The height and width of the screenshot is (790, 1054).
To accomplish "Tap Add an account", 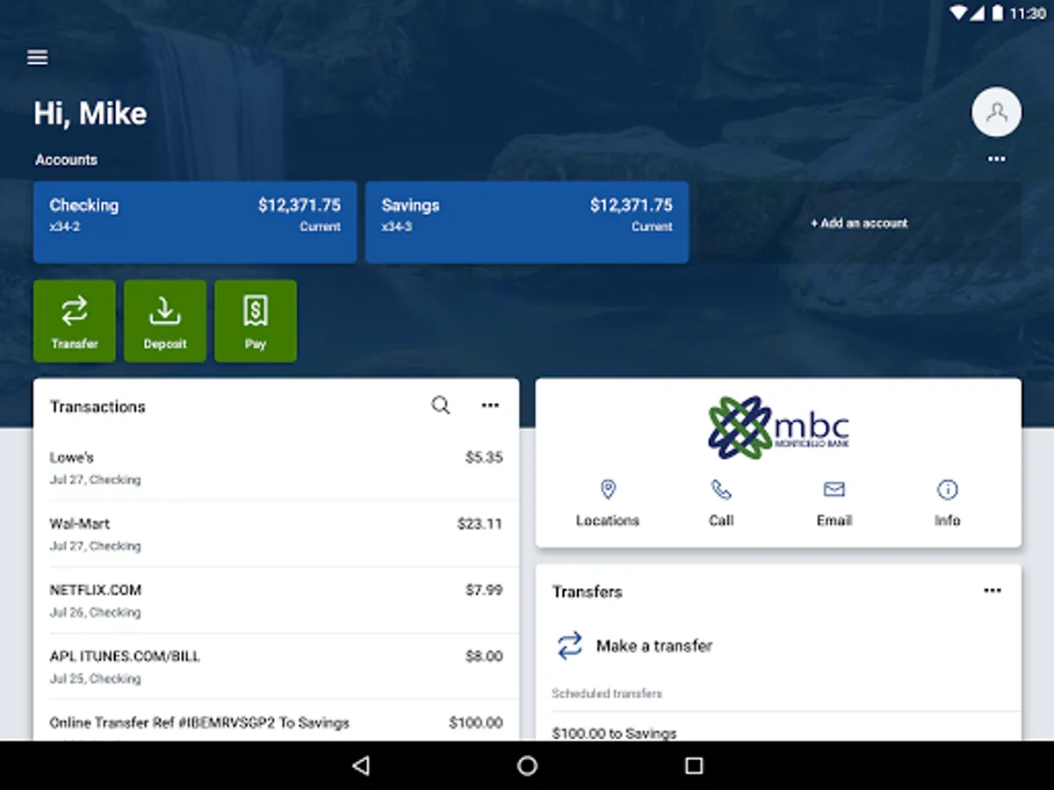I will click(859, 223).
